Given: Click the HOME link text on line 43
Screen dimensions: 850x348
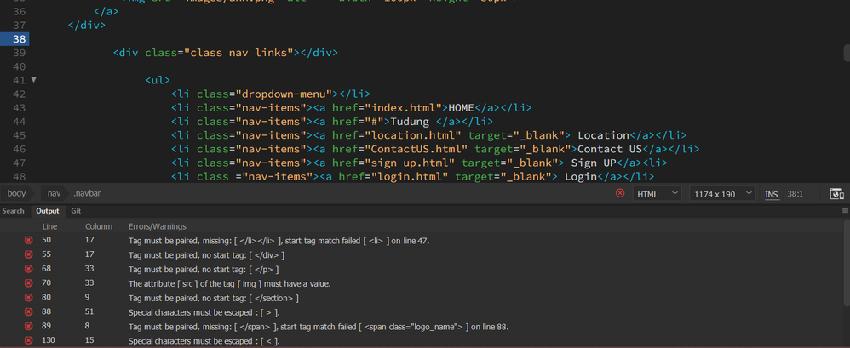Looking at the screenshot, I should 461,108.
